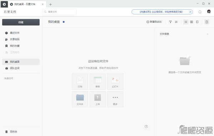Open 团队空间 team space
214x136 pixels.
[x=21, y=68]
